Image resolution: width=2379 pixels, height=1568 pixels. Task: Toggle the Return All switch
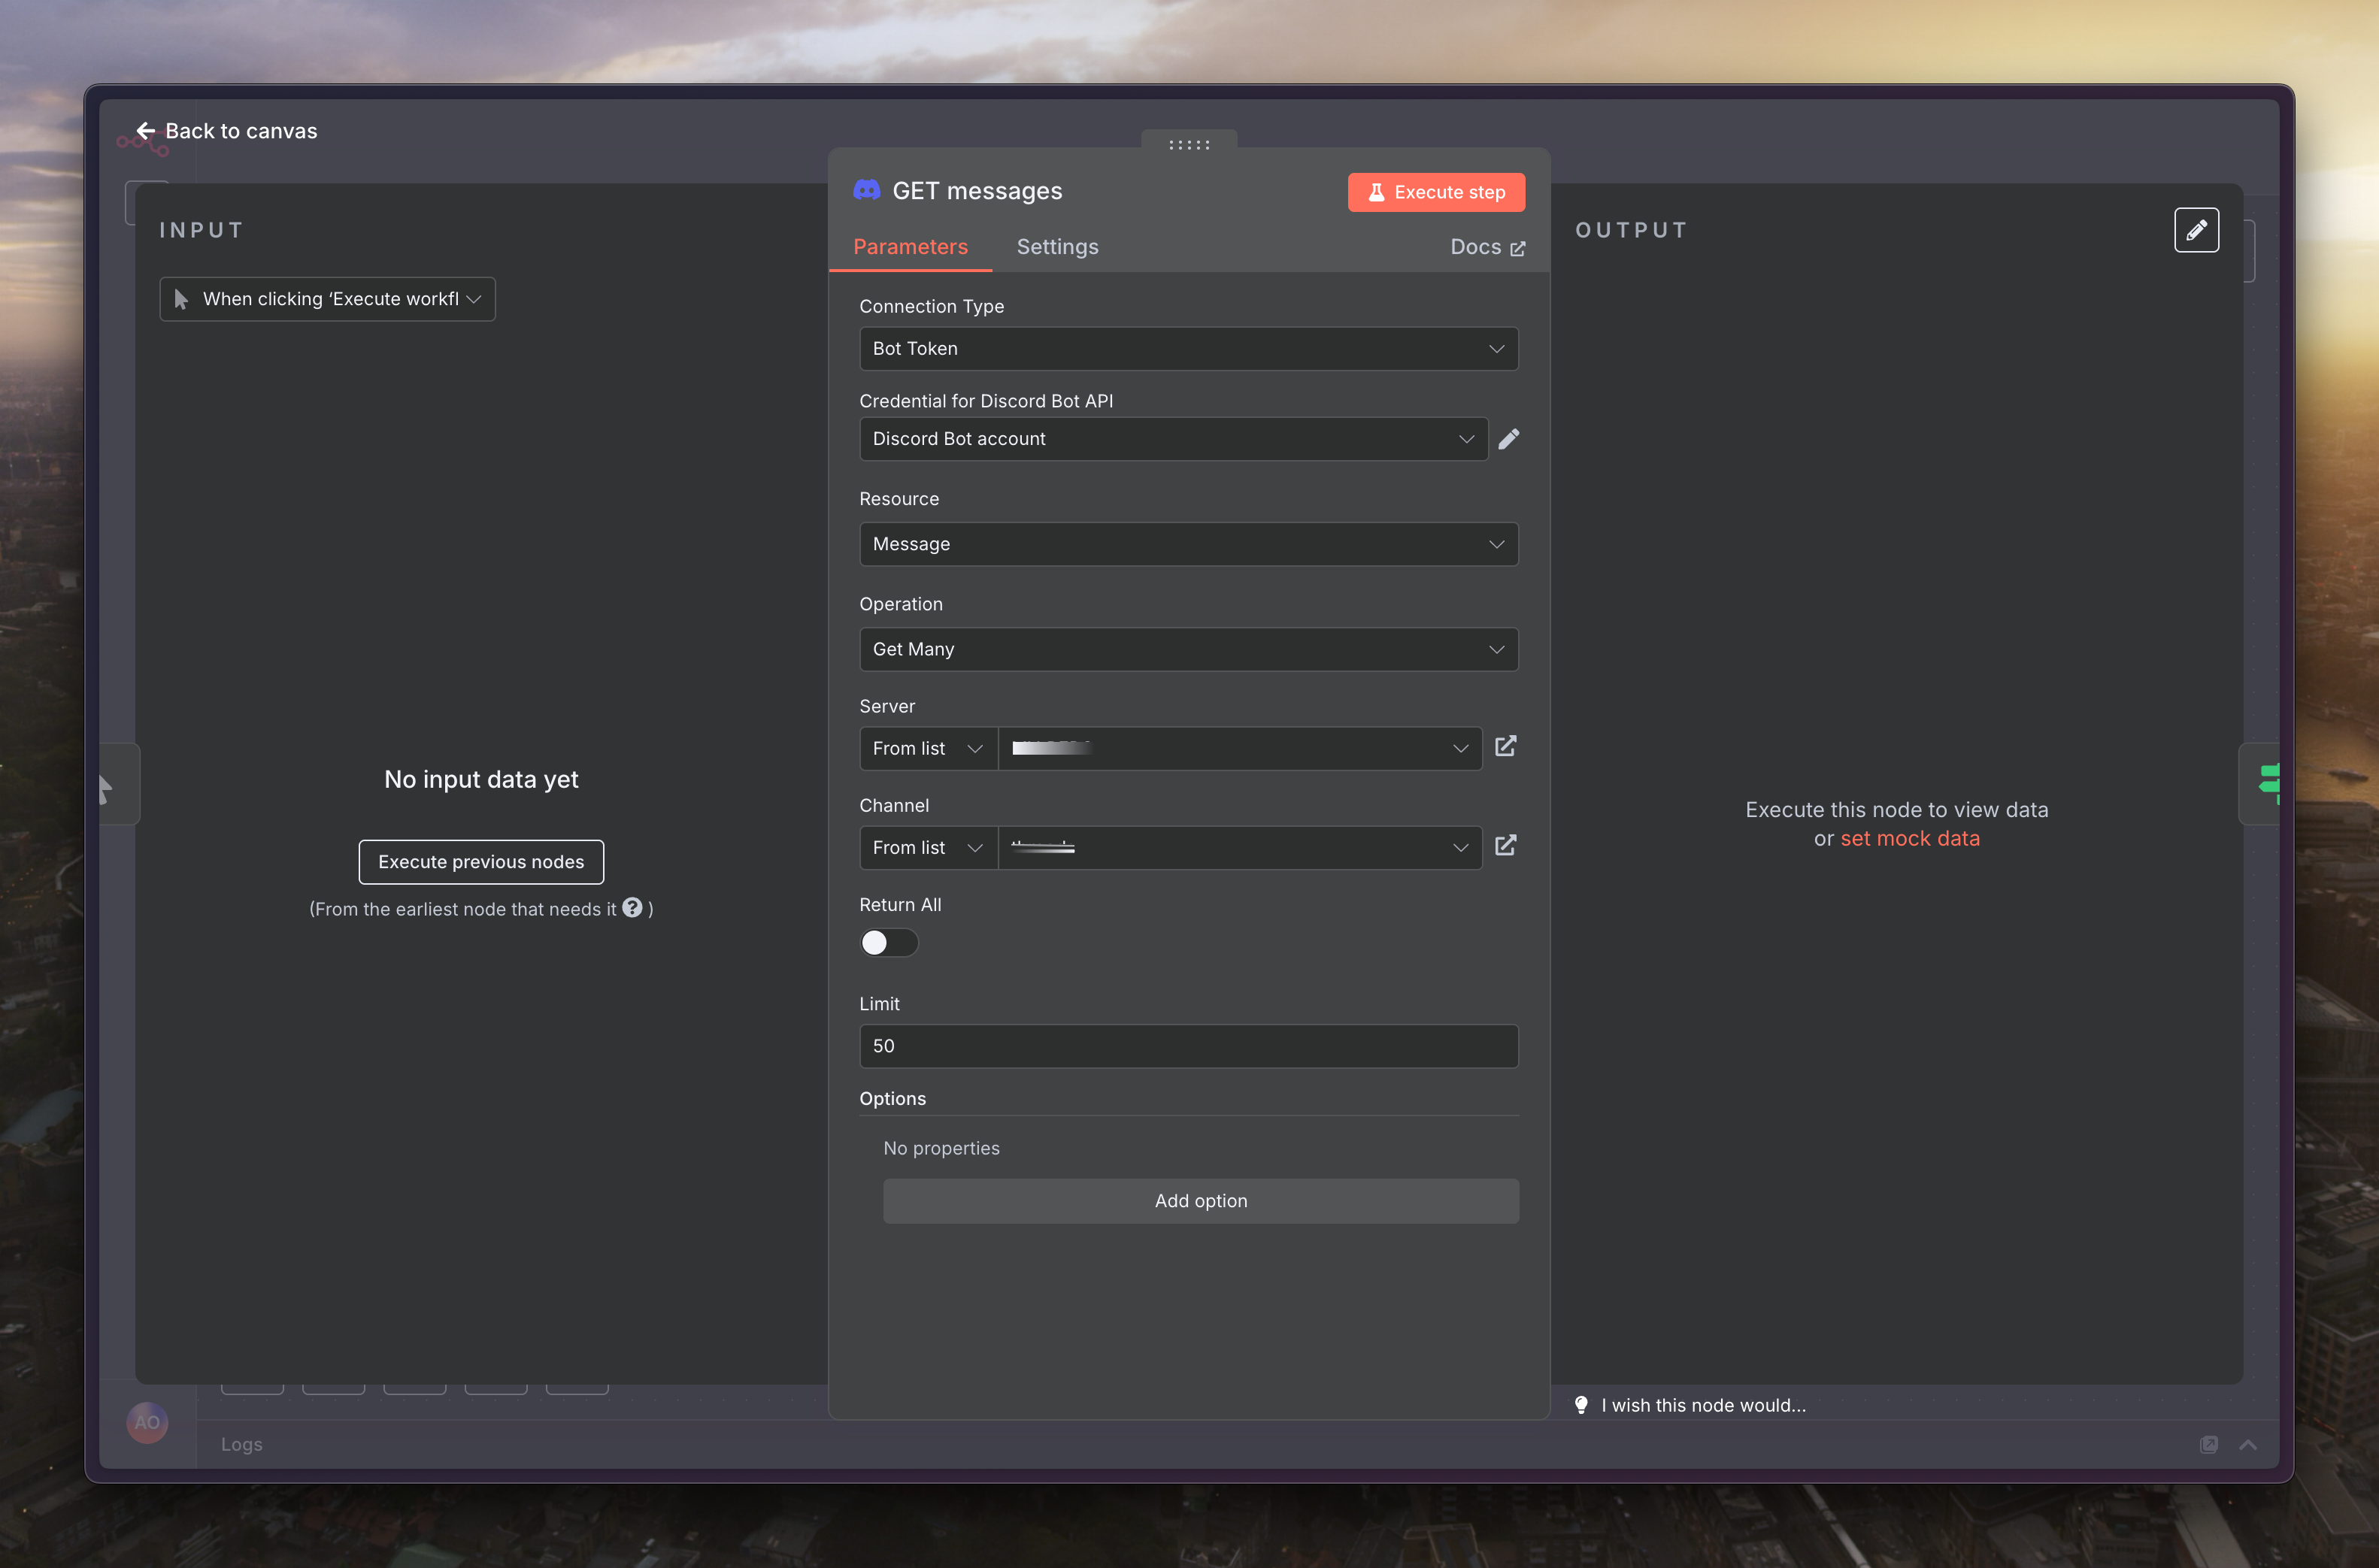pyautogui.click(x=888, y=943)
